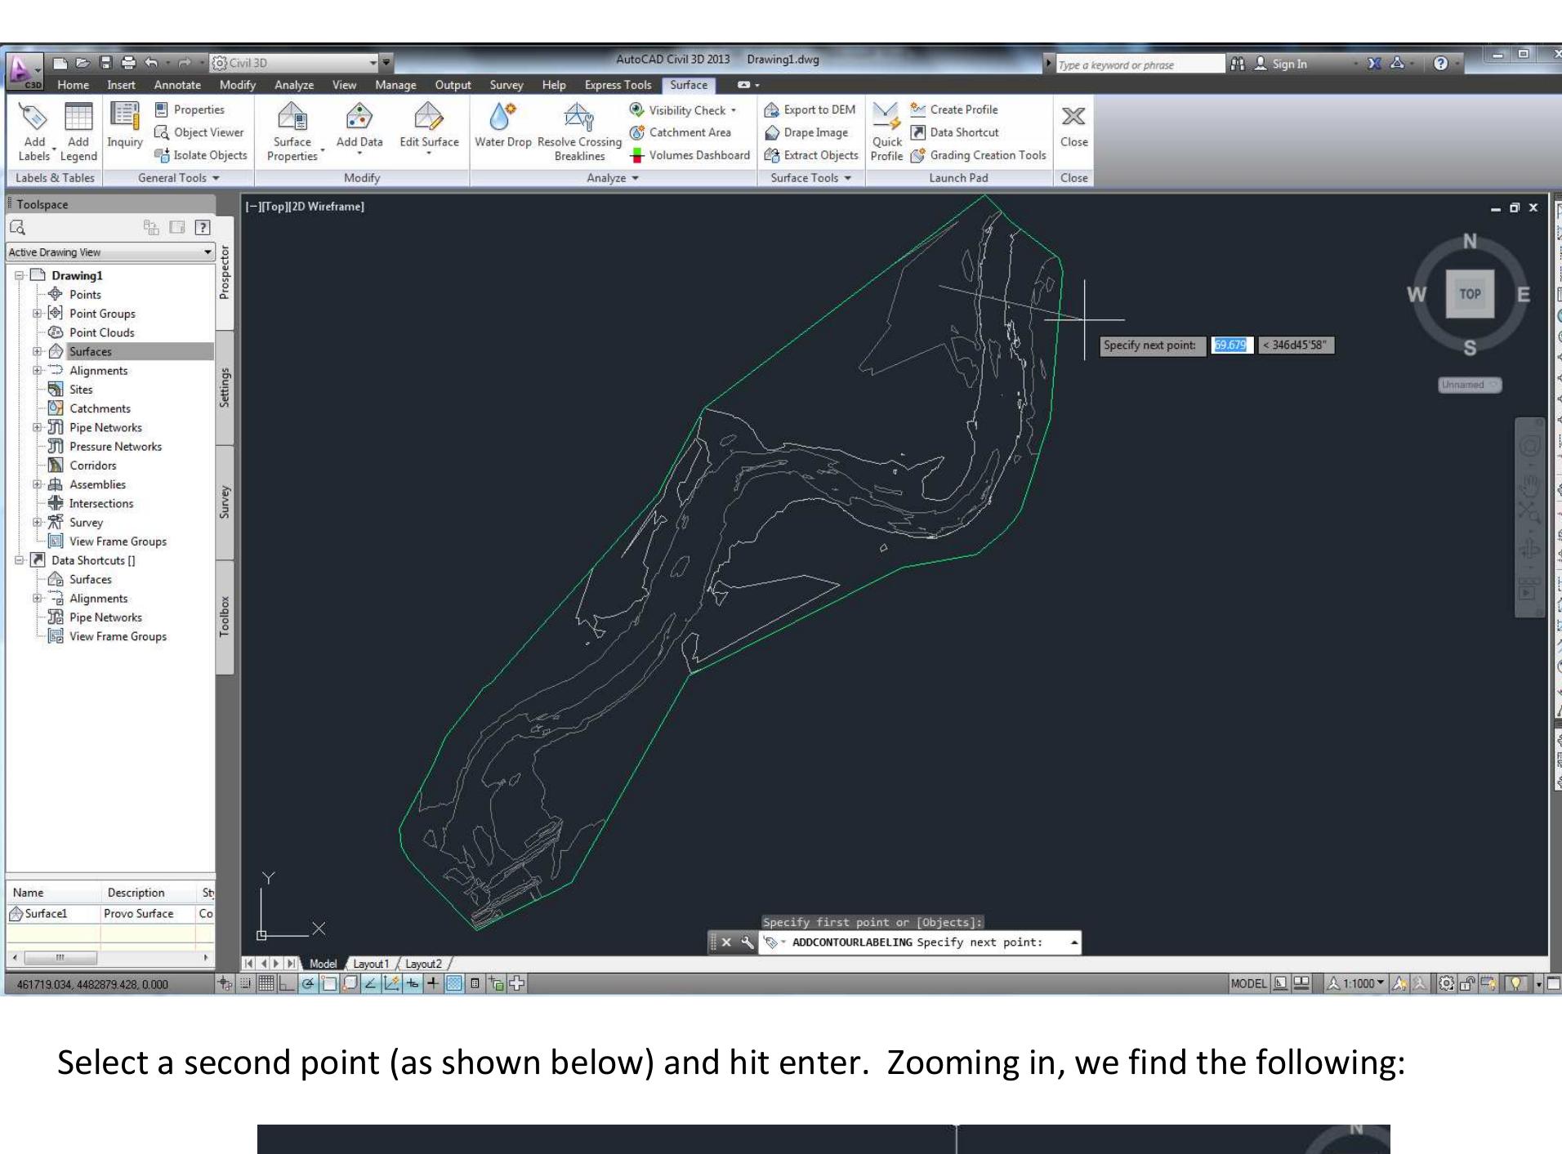
Task: Open the surface Properties palette
Action: pos(190,109)
